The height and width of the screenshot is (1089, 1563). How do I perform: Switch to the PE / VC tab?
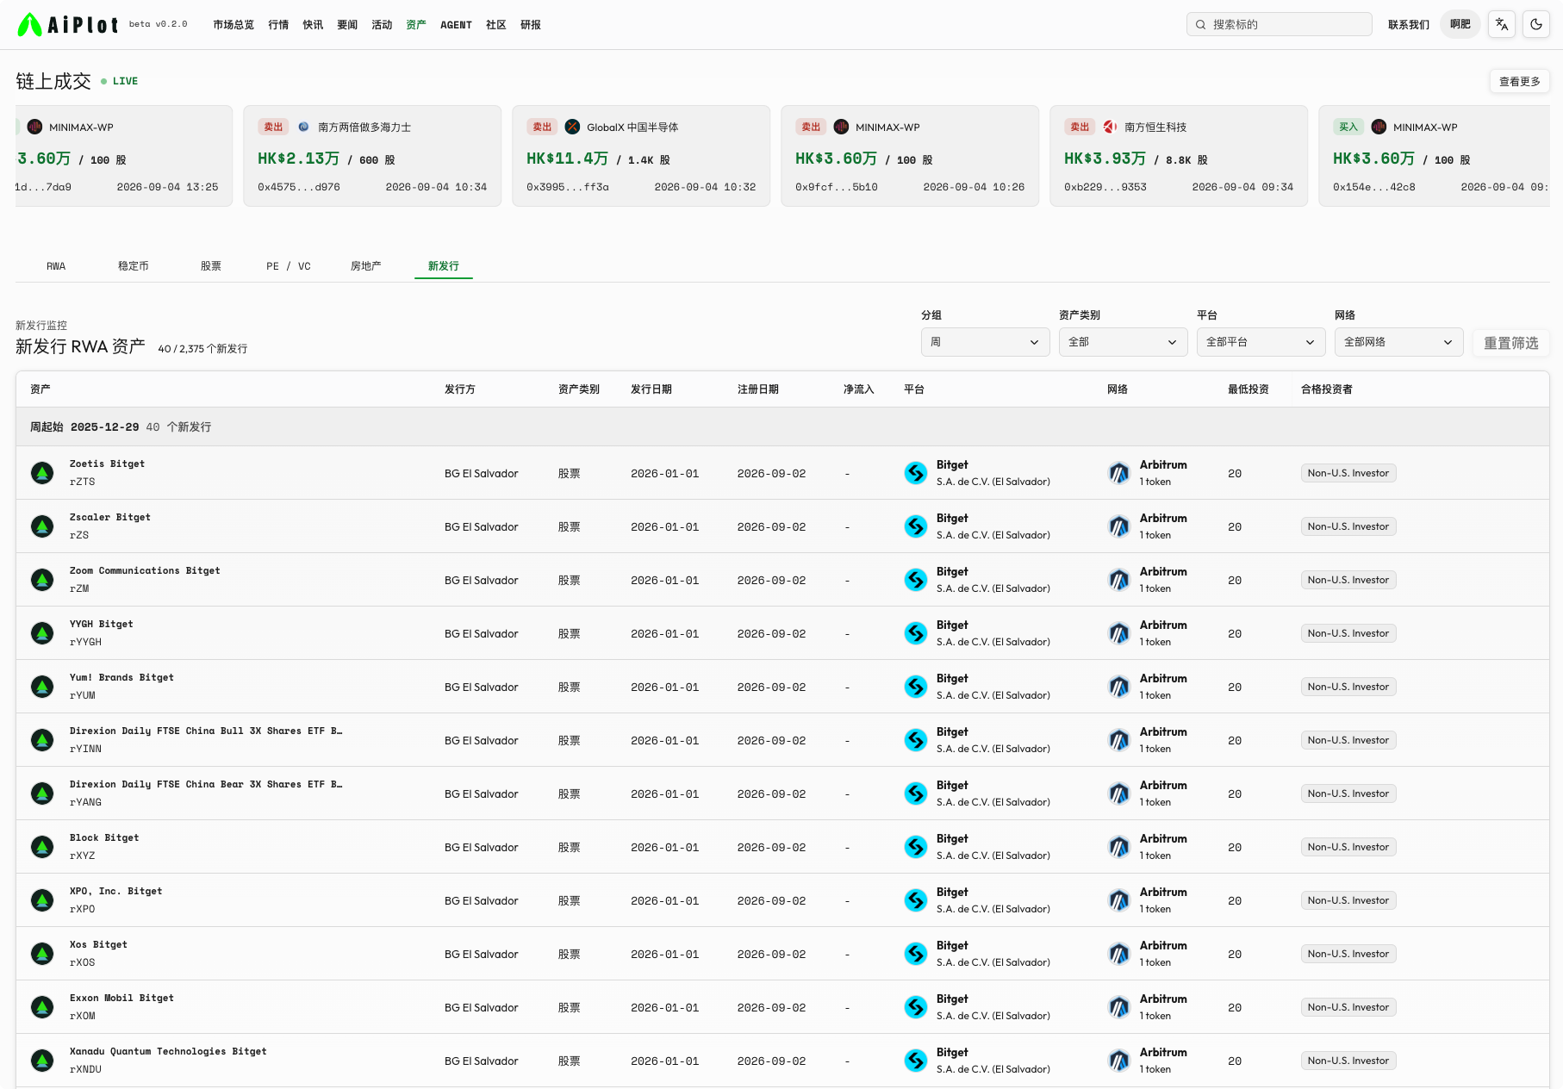click(x=289, y=266)
